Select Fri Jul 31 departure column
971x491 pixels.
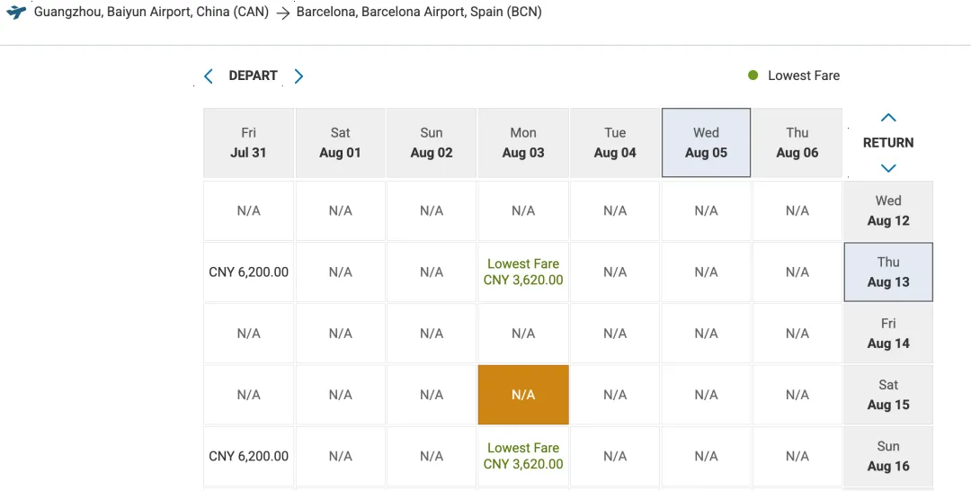point(248,143)
